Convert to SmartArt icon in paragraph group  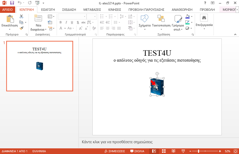pyautogui.click(x=130, y=28)
